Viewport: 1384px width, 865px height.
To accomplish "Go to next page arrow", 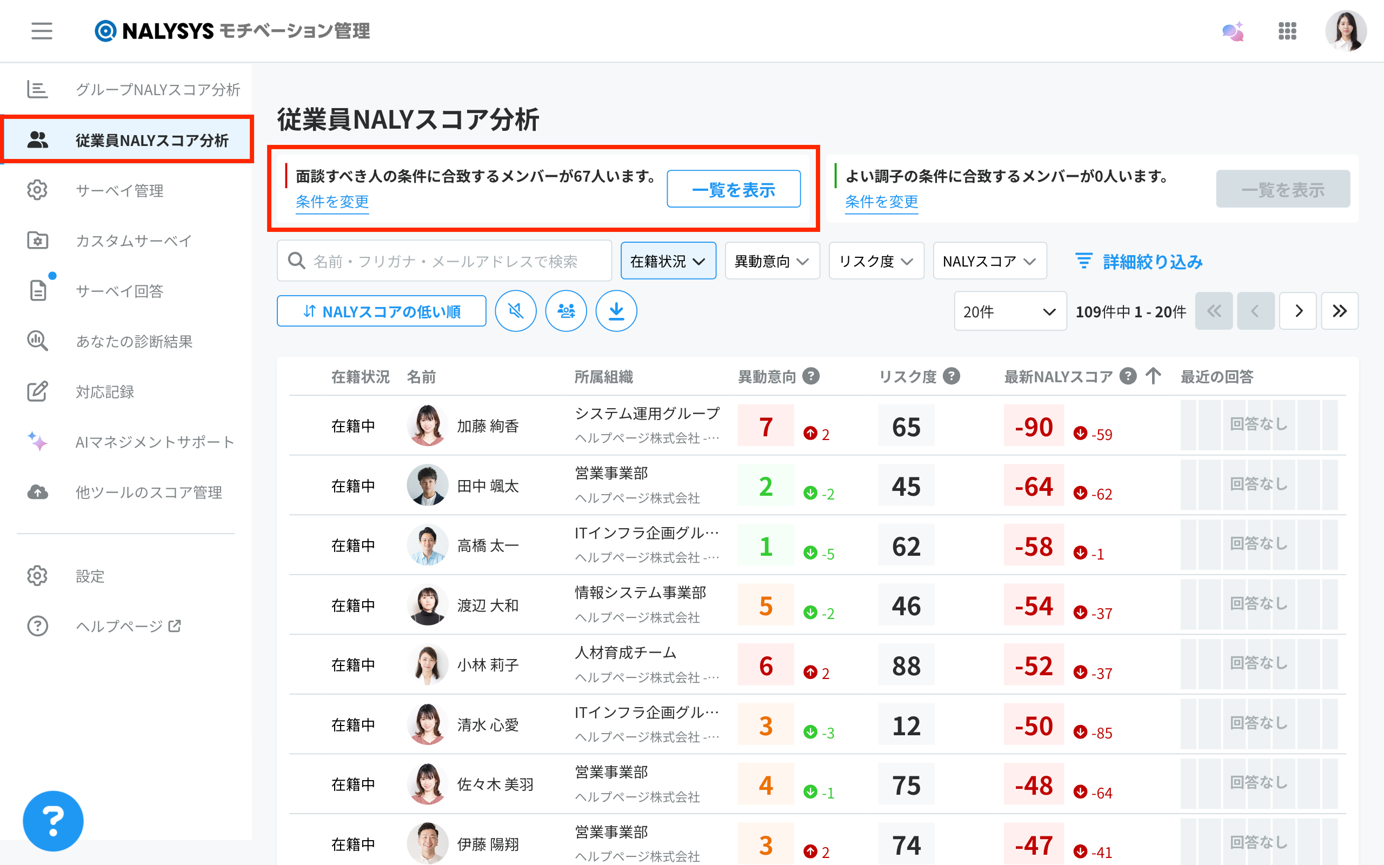I will (1297, 311).
